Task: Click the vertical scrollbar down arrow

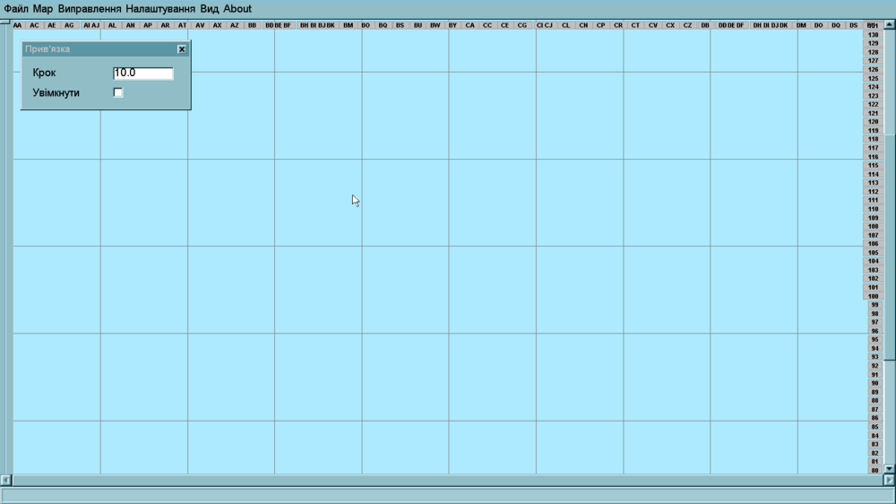Action: coord(889,468)
